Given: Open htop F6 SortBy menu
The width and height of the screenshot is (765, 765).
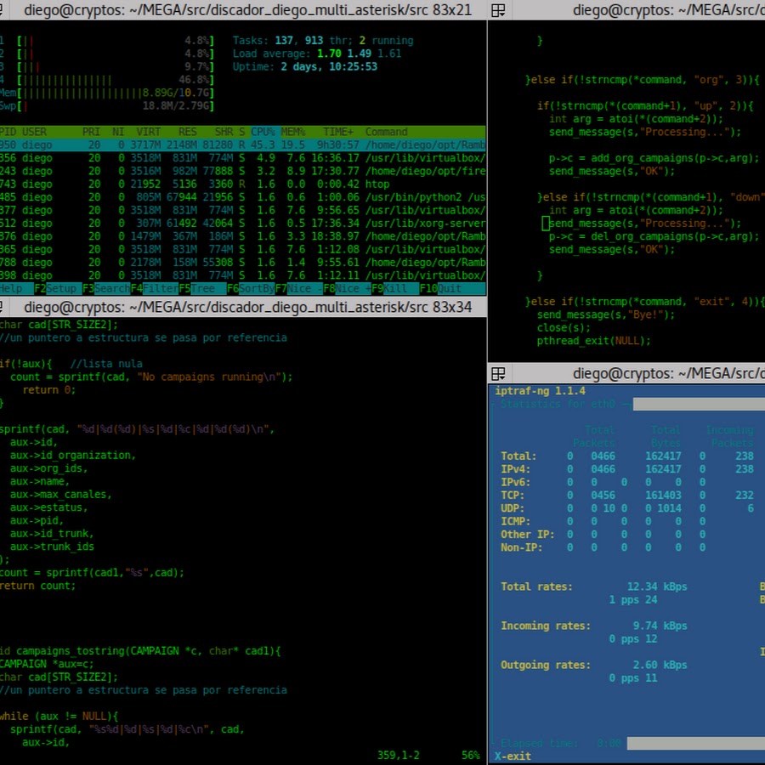Looking at the screenshot, I should coord(250,289).
